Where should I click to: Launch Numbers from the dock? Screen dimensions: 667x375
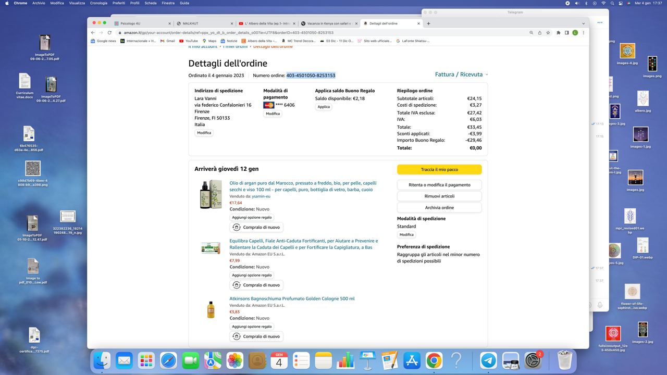click(x=345, y=360)
